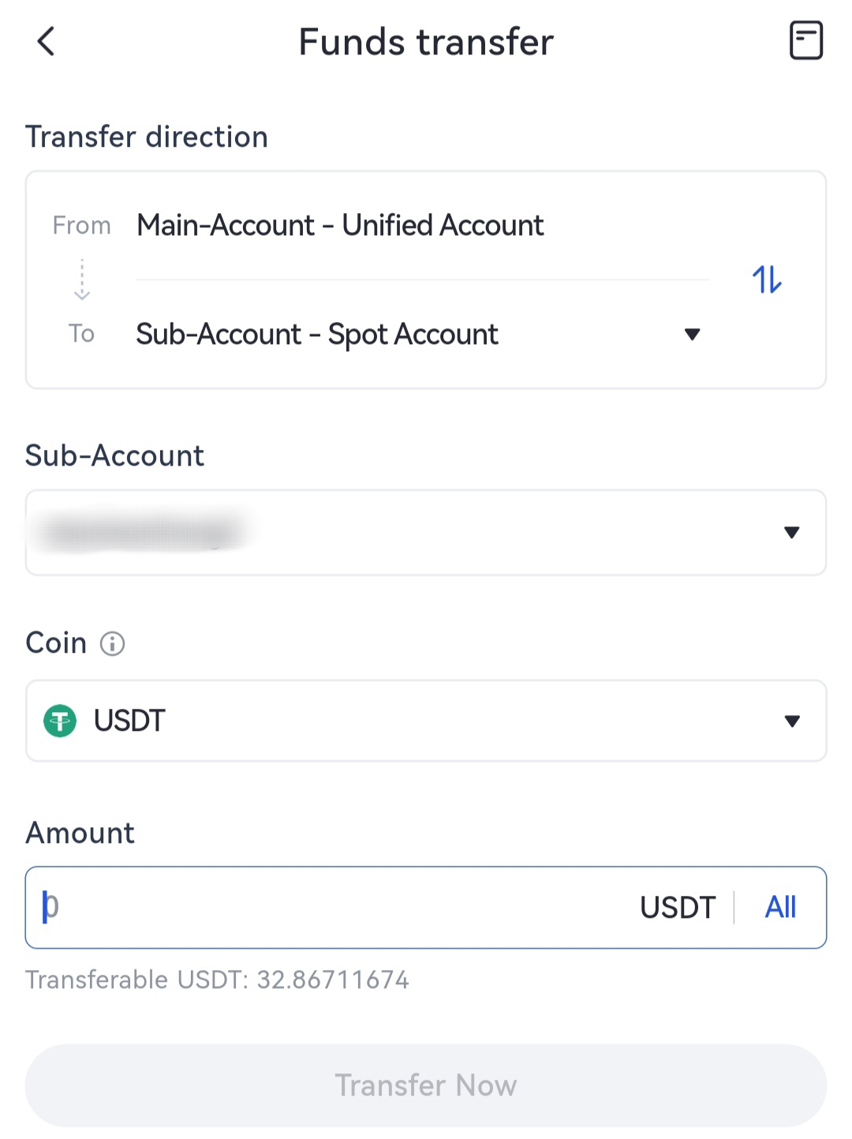The width and height of the screenshot is (852, 1139).
Task: Select the Main-Account - Unified Account source
Action: (340, 226)
